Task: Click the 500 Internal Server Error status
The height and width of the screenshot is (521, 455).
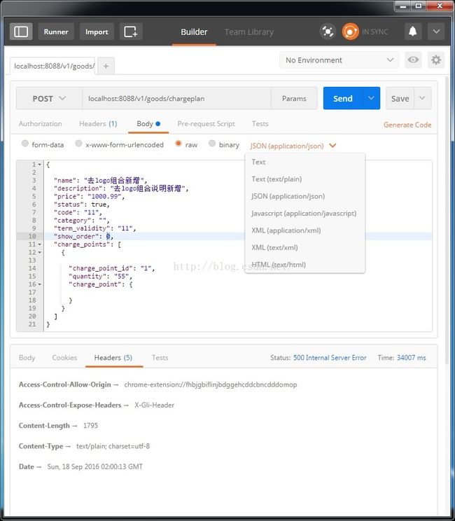Action: pos(330,358)
